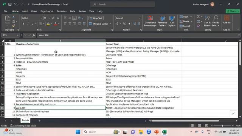
Task: Open the Data tab
Action: [72, 11]
